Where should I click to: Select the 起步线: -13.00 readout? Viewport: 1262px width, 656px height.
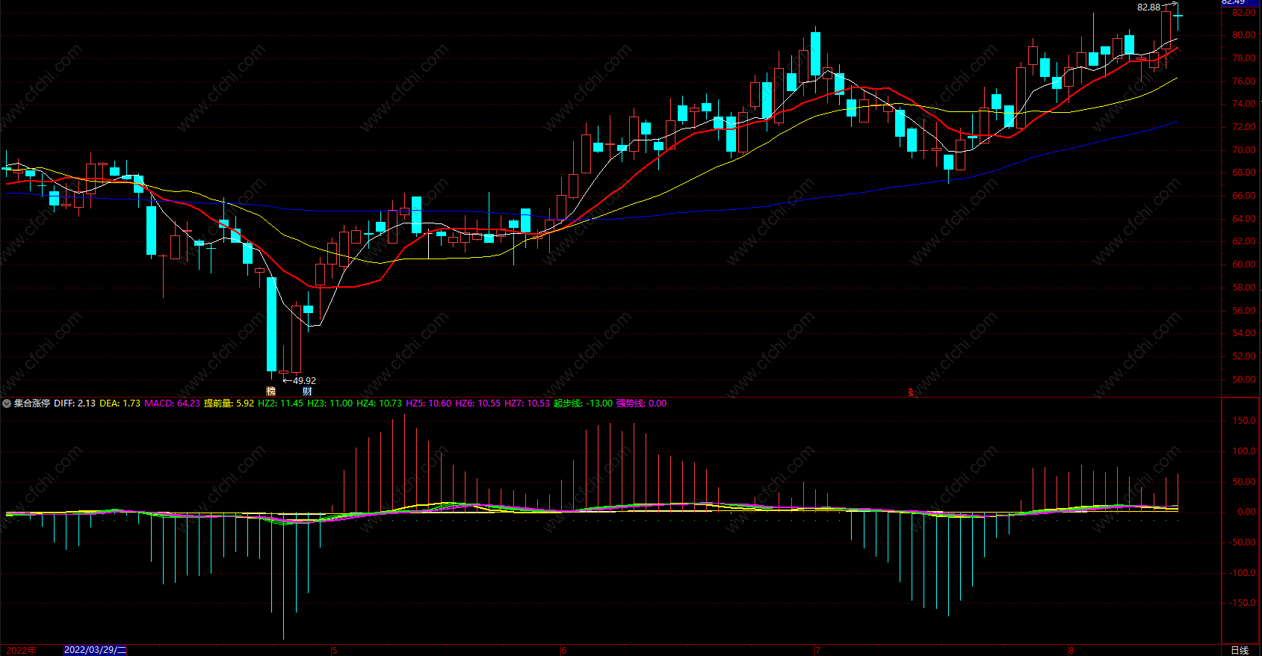click(x=583, y=403)
